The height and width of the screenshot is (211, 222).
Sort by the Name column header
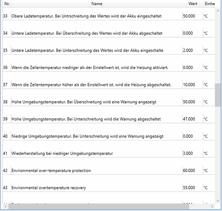tap(97, 3)
